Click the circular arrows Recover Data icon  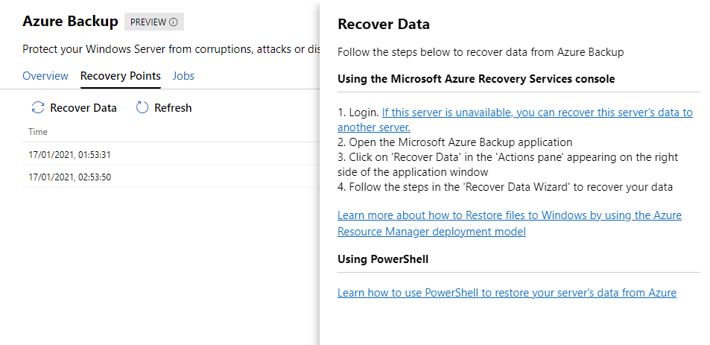click(x=38, y=108)
